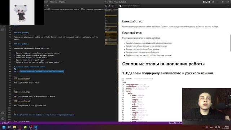Follow the screen/1.png image link
231x130 pixels.
[x=22, y=78]
